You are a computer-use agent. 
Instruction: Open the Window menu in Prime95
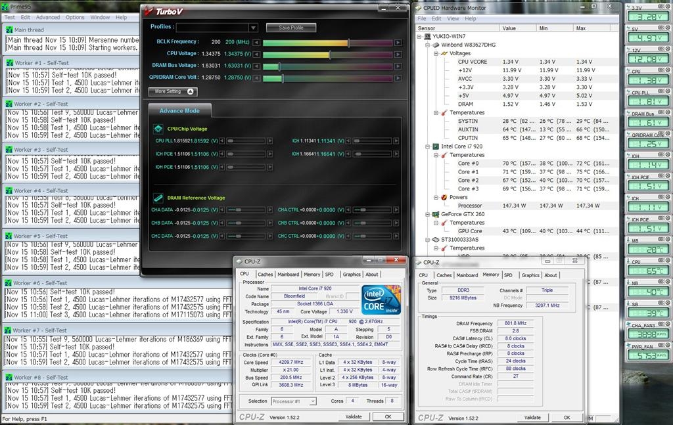pos(100,17)
